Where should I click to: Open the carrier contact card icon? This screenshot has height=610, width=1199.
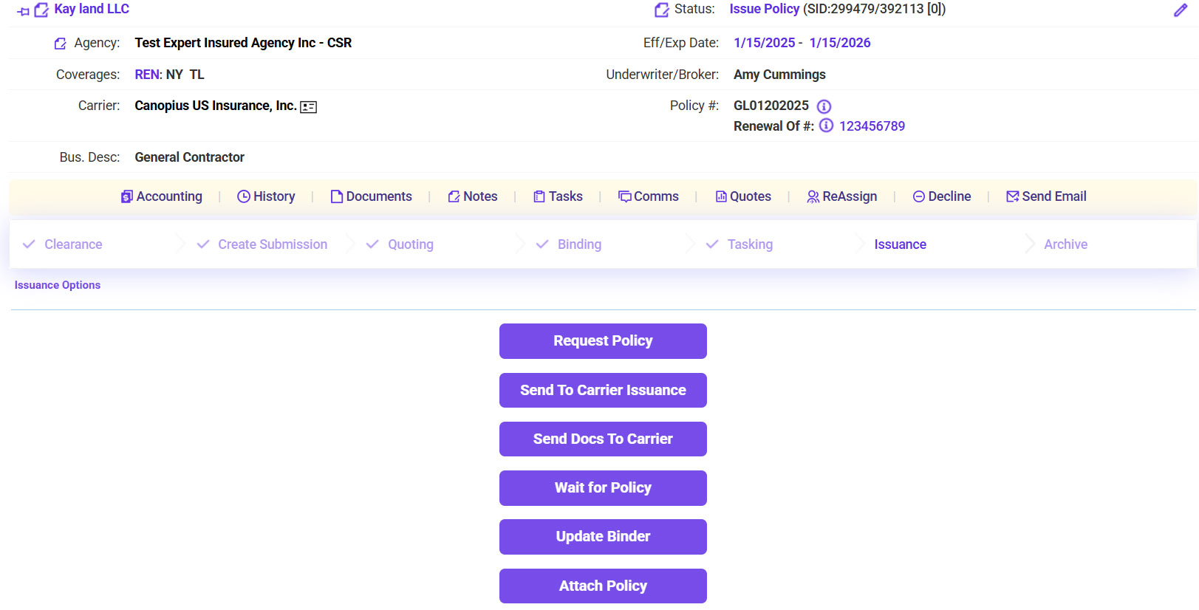[x=308, y=107]
